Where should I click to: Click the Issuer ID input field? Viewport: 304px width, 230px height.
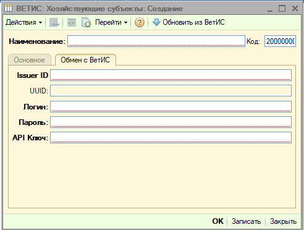(171, 75)
